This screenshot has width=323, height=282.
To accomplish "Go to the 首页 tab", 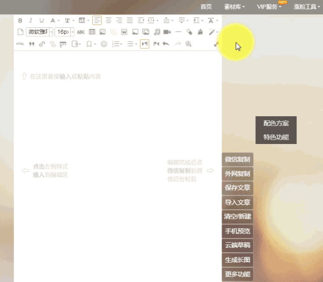I will [206, 7].
